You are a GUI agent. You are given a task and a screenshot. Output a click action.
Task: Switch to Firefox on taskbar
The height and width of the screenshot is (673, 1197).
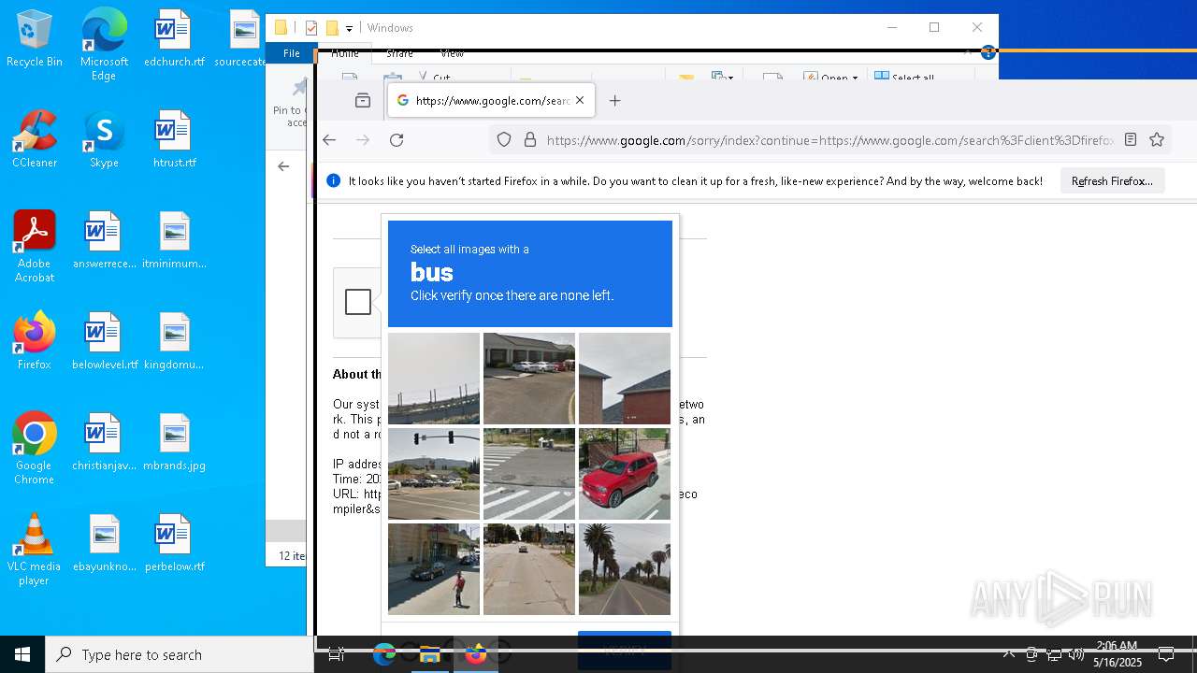tap(476, 654)
